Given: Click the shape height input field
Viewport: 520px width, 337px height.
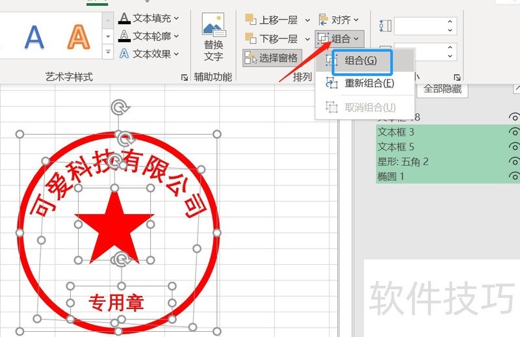Looking at the screenshot, I should point(420,26).
